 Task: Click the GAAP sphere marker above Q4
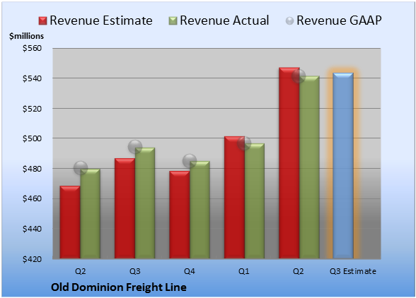point(190,161)
